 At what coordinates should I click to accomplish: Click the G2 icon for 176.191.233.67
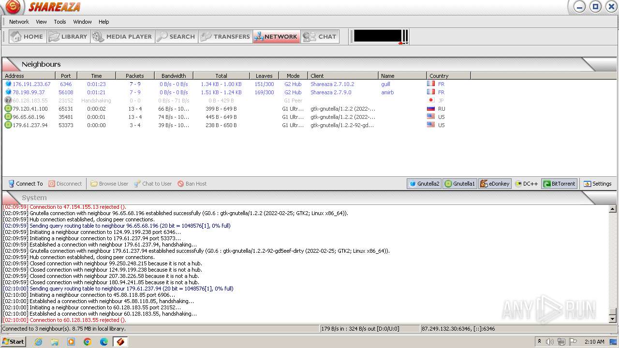tap(8, 84)
